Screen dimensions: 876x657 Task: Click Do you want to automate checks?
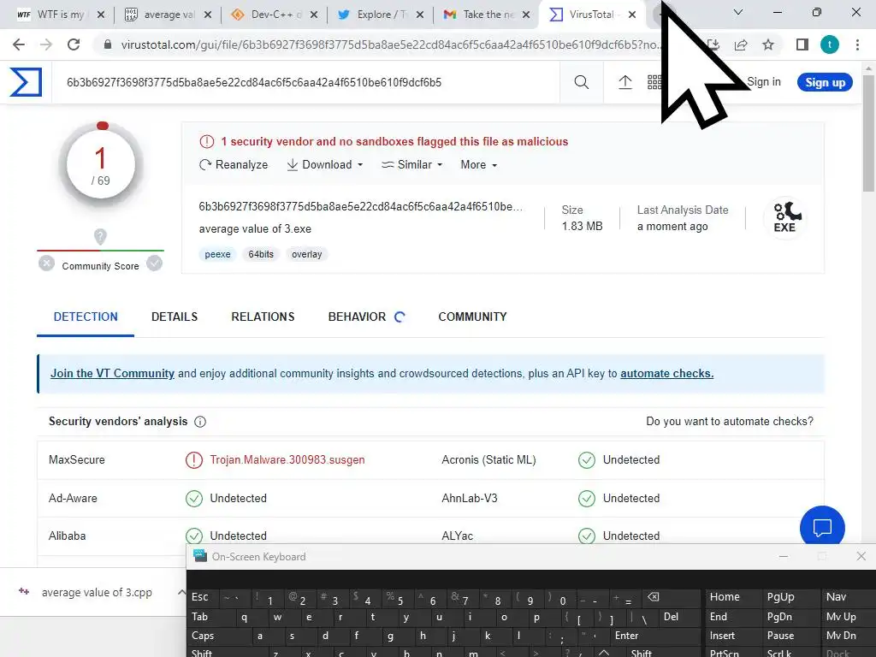[730, 421]
